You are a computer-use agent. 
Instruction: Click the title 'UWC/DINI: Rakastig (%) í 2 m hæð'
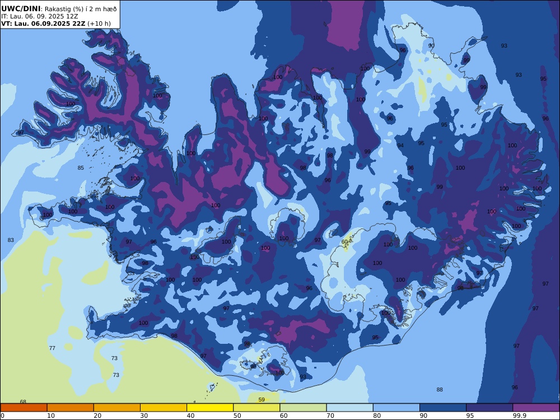[59, 9]
